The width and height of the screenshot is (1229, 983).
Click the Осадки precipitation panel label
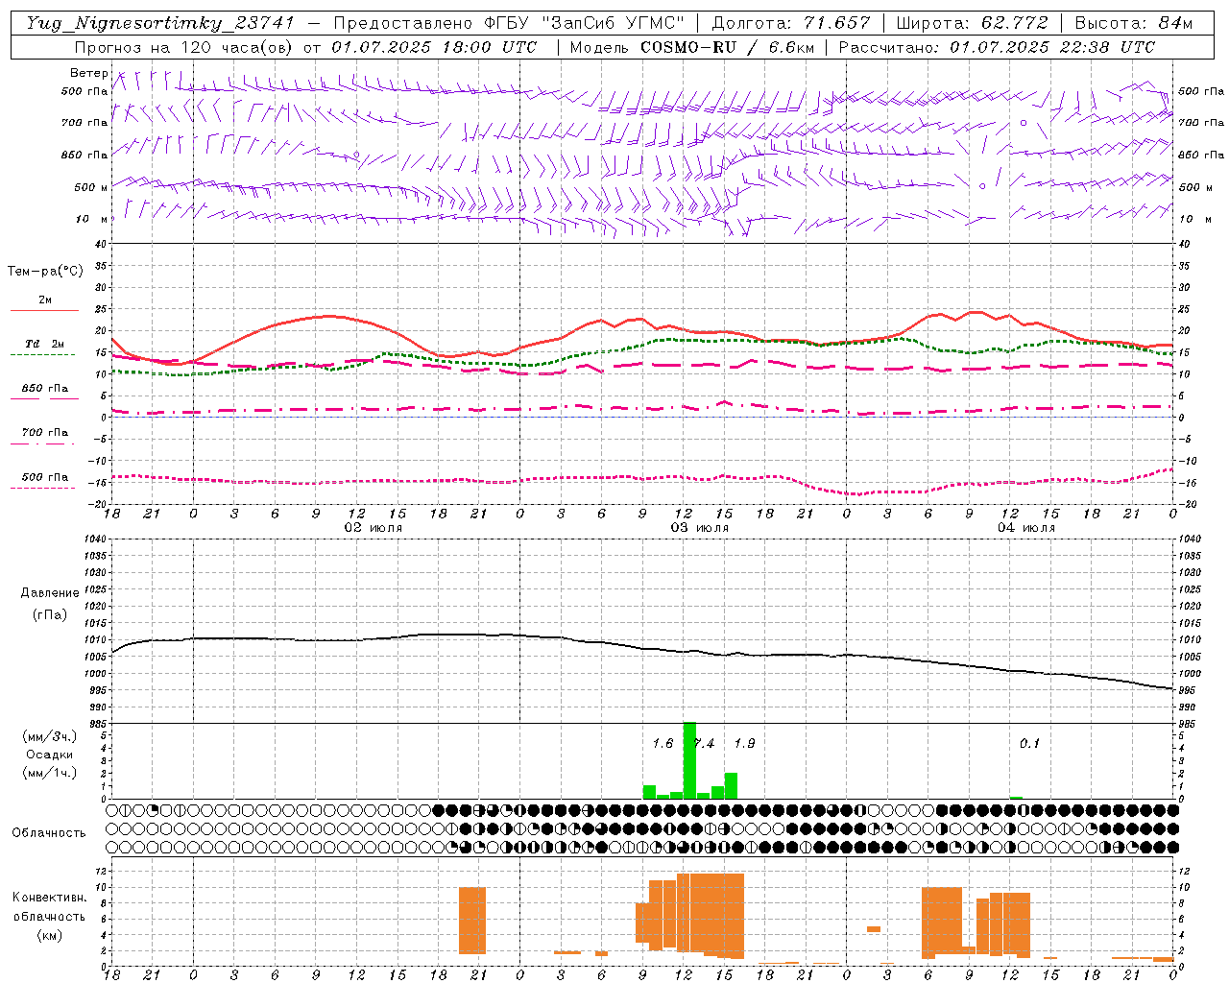pos(50,755)
